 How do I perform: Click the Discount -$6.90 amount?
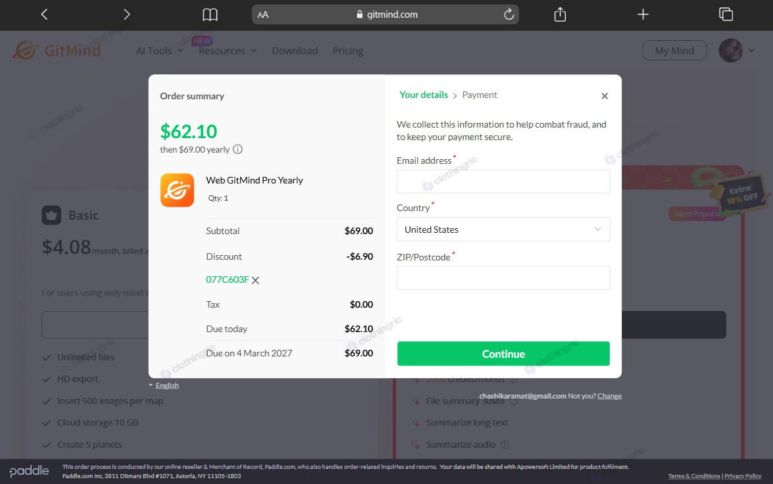pos(359,256)
